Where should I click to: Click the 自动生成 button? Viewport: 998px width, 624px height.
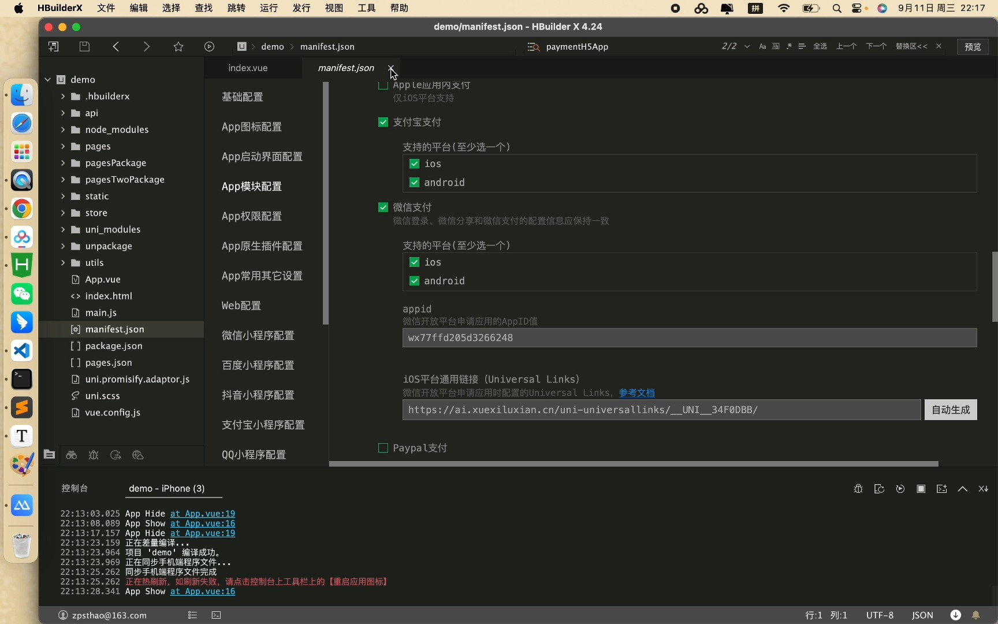pos(951,410)
